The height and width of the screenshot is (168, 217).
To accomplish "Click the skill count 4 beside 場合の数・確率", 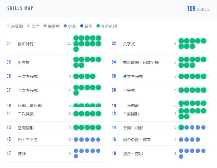I will tap(175, 140).
